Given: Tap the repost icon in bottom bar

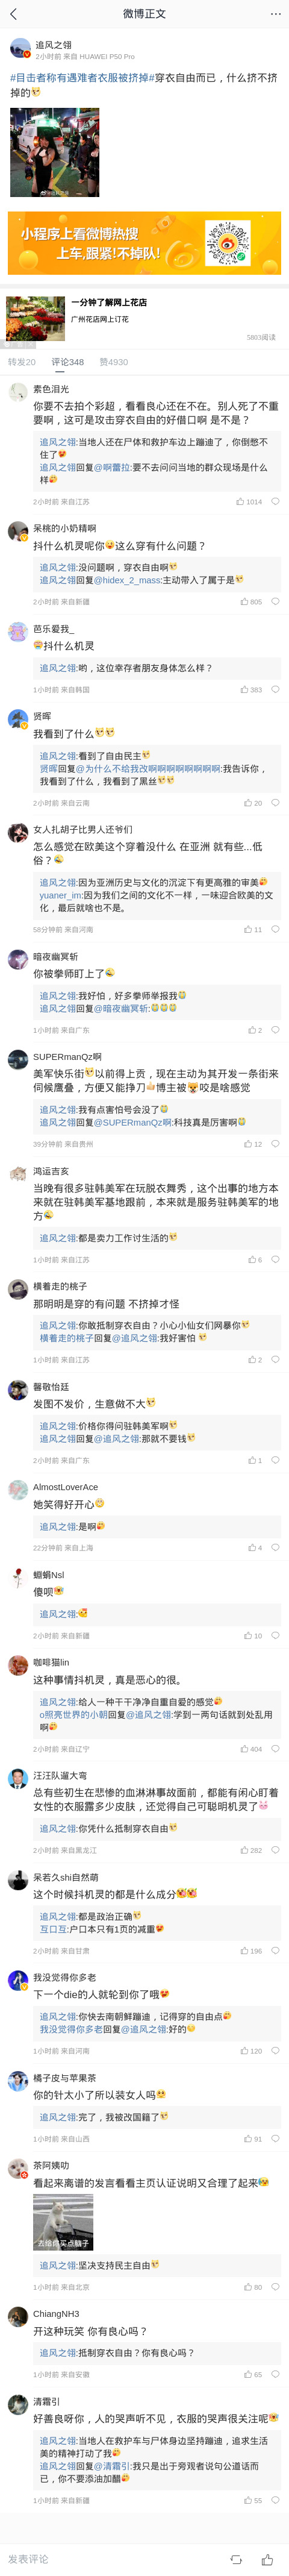Looking at the screenshot, I should (x=236, y=2558).
